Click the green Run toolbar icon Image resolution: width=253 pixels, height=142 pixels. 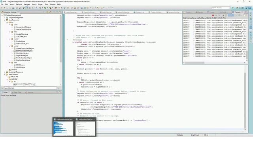(45, 8)
